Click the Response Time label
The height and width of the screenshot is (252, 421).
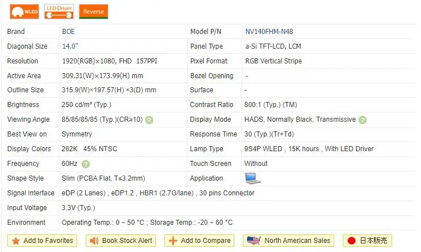click(213, 134)
